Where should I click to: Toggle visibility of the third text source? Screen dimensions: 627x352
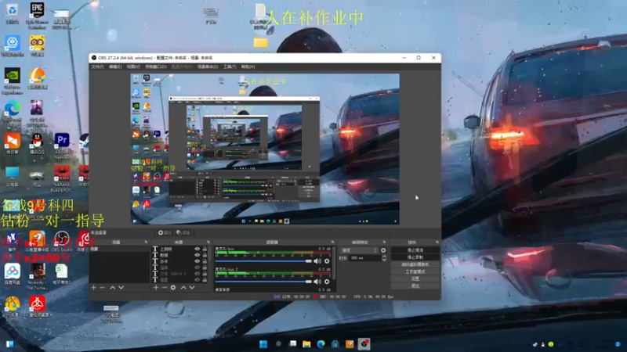[x=198, y=261]
